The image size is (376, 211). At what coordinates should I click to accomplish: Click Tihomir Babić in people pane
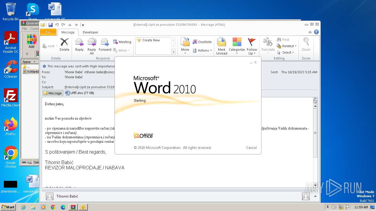click(67, 196)
